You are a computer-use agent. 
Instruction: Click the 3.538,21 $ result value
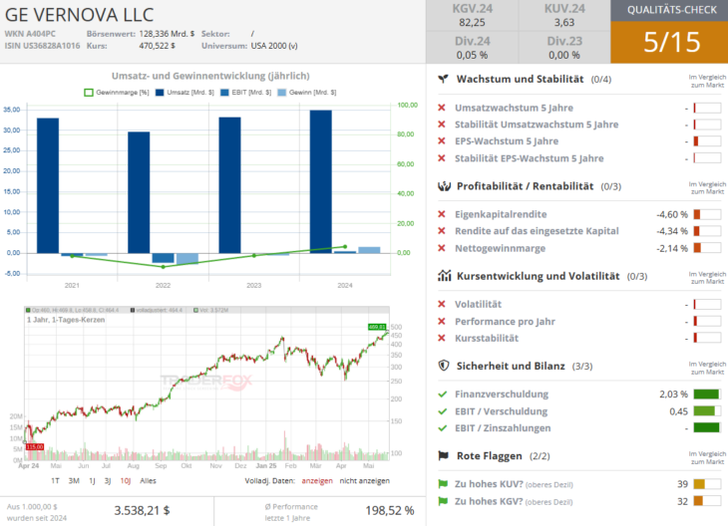(142, 511)
